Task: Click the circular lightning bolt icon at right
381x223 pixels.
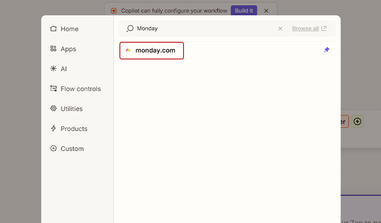Action: click(357, 121)
